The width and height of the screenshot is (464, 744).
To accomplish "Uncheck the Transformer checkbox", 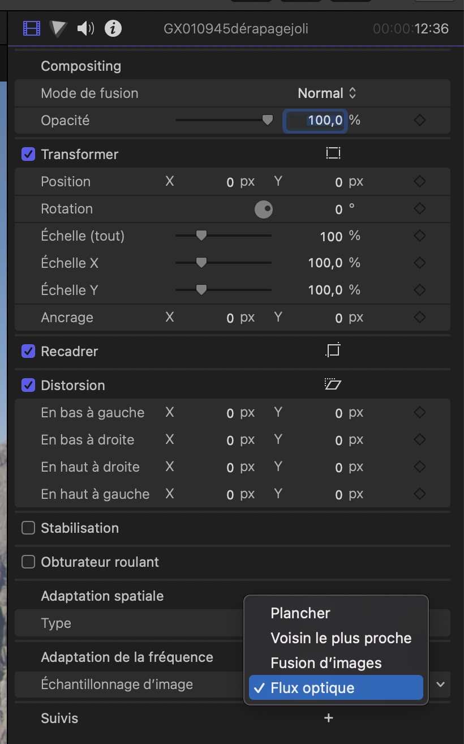I will (x=28, y=154).
